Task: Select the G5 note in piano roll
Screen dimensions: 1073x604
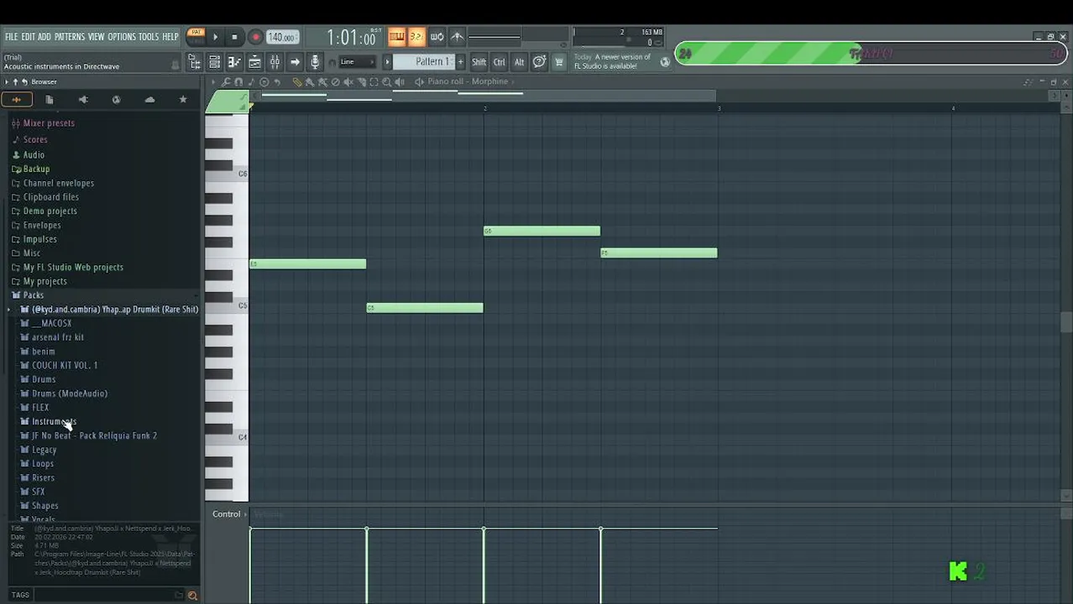Action: [x=542, y=231]
